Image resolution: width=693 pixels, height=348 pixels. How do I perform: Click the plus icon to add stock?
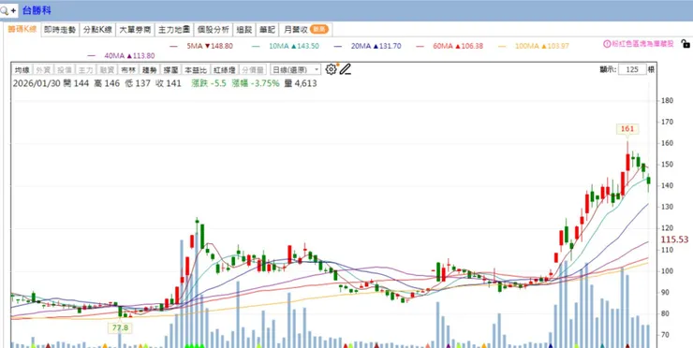pos(13,10)
